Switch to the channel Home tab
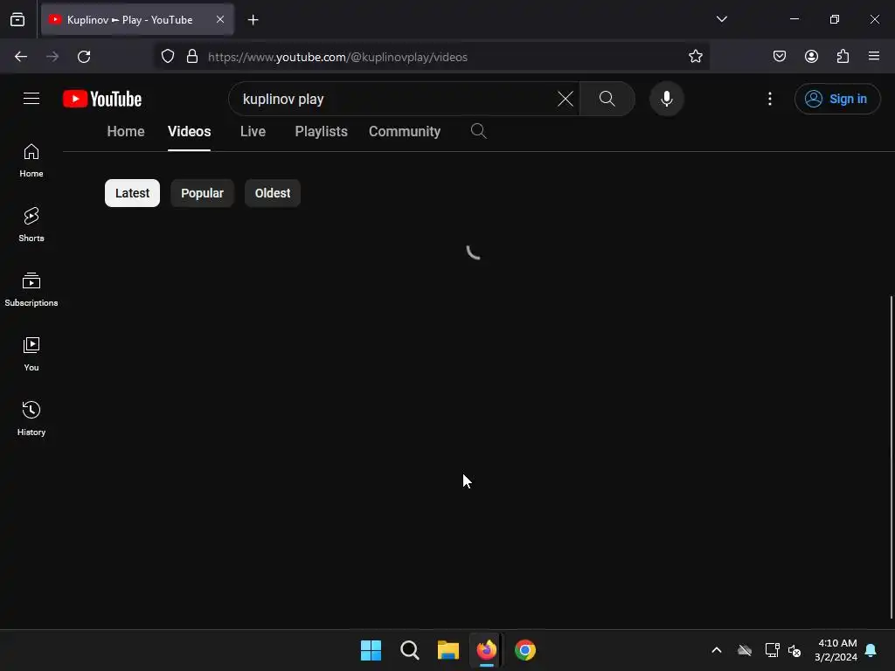The width and height of the screenshot is (895, 671). pyautogui.click(x=126, y=132)
